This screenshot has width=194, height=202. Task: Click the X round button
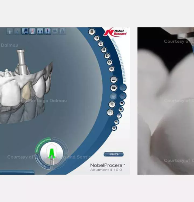pos(112,69)
